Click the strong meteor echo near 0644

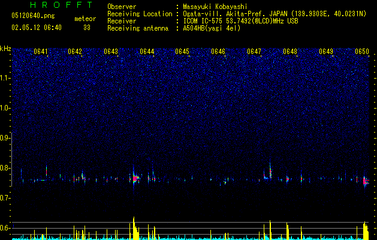(x=135, y=178)
